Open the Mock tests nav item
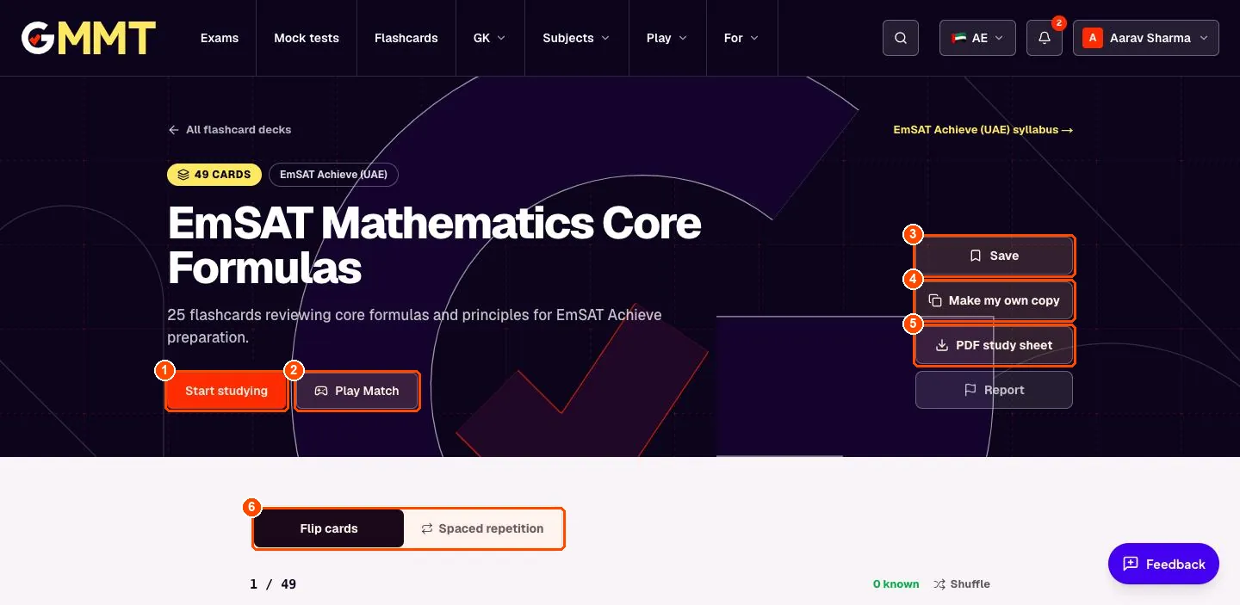Screen dimensions: 1240x605 coord(307,38)
